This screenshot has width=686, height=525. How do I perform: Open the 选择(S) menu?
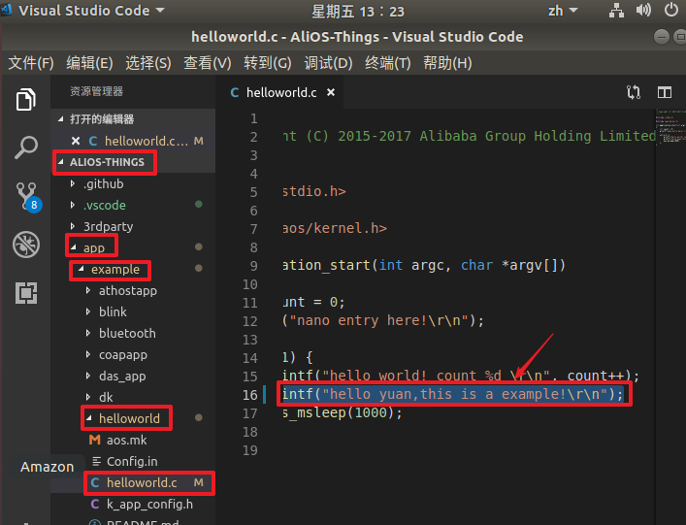148,63
